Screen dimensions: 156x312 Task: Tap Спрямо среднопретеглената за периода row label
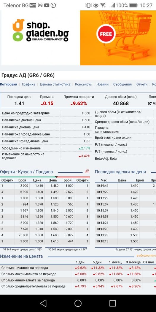[34, 286]
